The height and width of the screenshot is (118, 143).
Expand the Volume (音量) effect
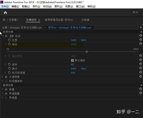[3, 89]
